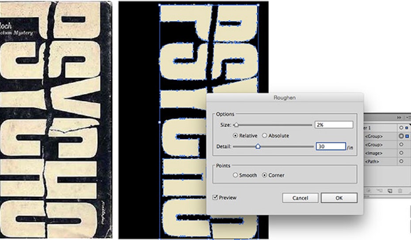Click the Detail slider handle

tap(258, 146)
